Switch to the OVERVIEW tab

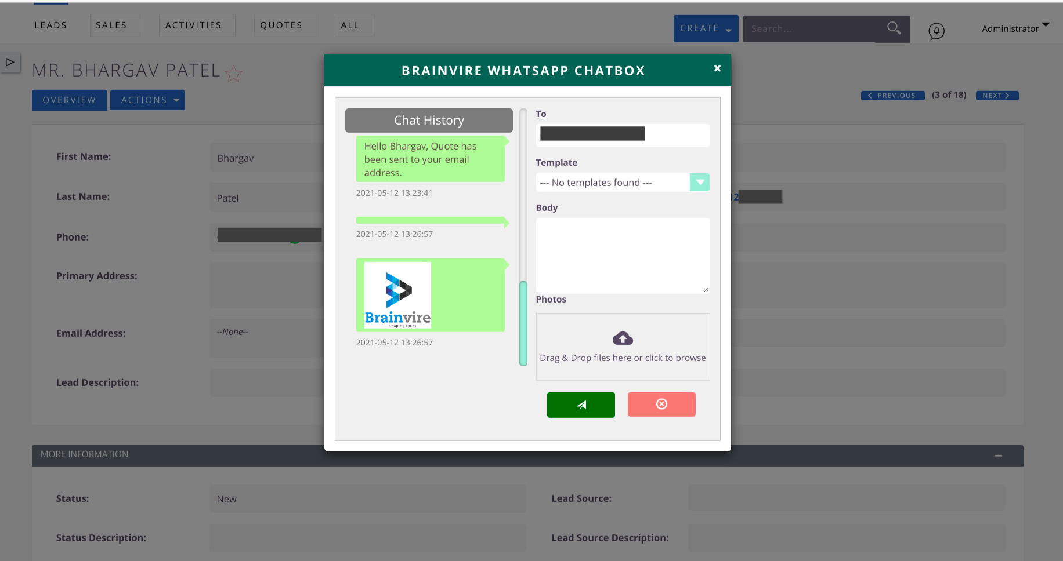tap(69, 100)
